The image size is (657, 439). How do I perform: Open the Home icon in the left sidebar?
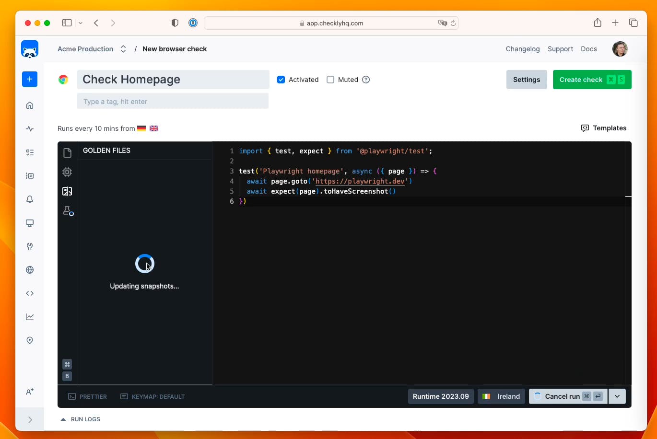29,104
